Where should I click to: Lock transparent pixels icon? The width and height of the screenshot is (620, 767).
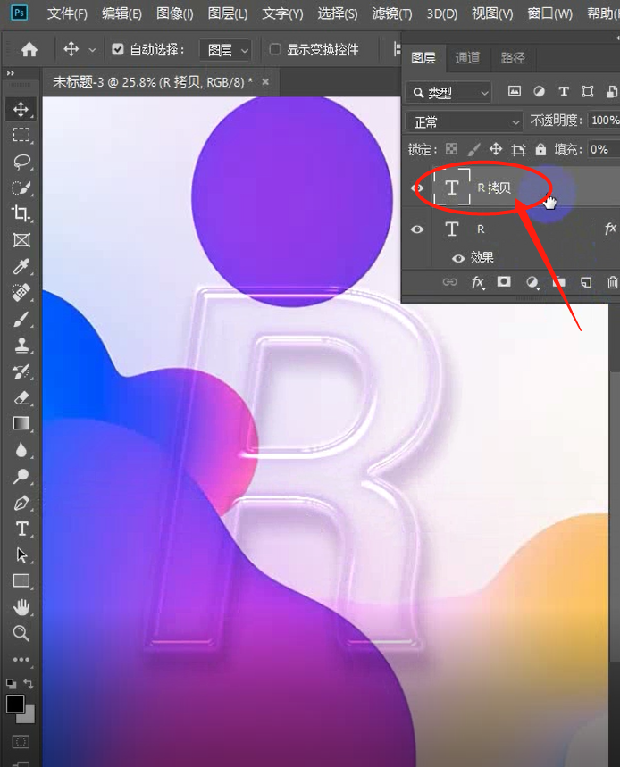[451, 149]
